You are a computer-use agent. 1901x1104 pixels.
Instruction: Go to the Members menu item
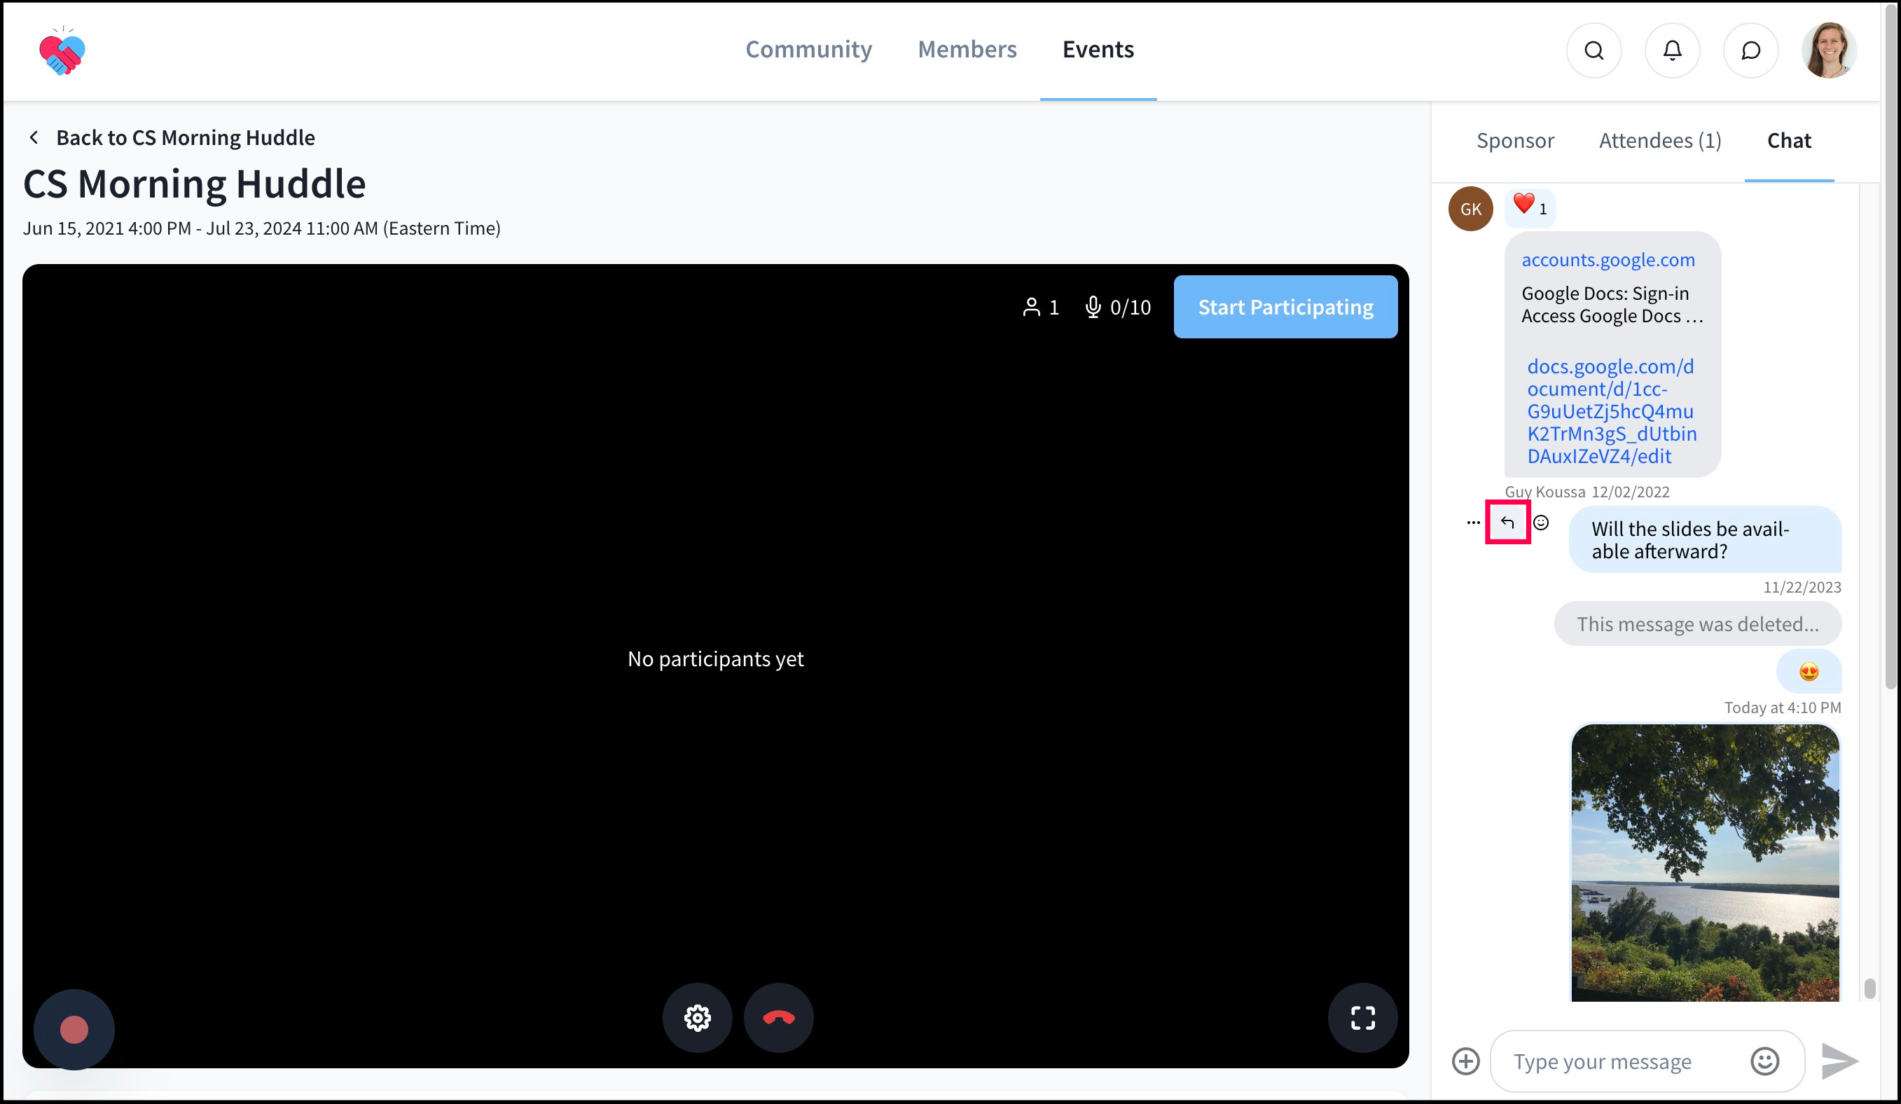[967, 50]
